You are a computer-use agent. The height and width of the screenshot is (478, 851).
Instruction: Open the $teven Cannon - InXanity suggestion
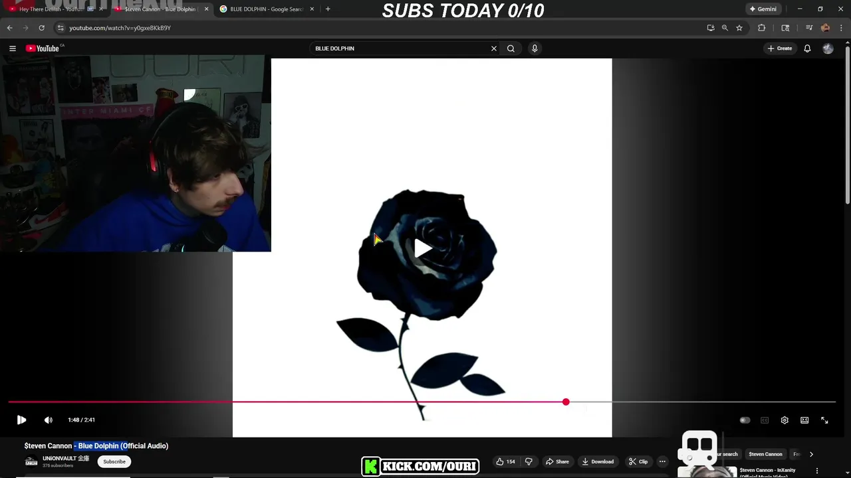click(x=767, y=470)
